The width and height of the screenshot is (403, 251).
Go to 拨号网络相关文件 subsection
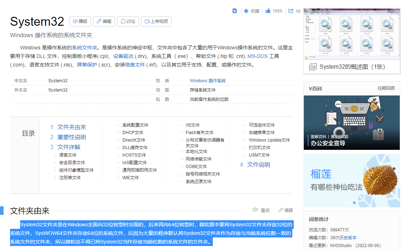pos(203,174)
